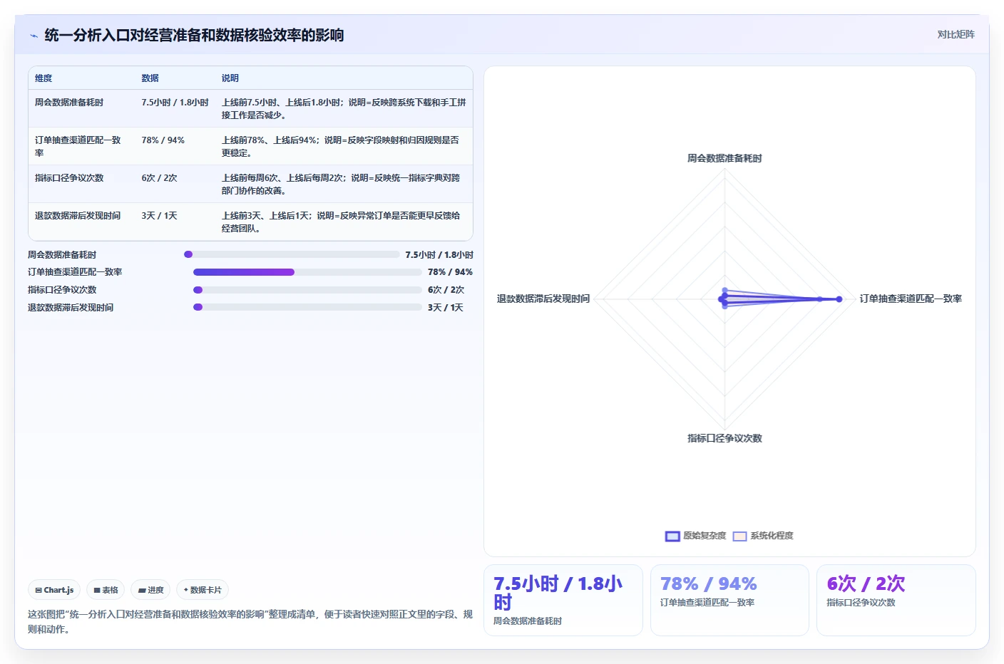Click the 数据卡片 tag chip
The image size is (1004, 664).
(203, 590)
